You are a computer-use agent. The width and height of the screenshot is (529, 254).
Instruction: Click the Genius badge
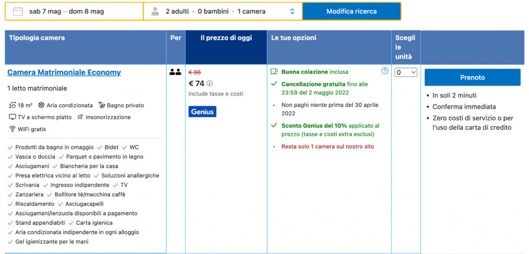[202, 112]
